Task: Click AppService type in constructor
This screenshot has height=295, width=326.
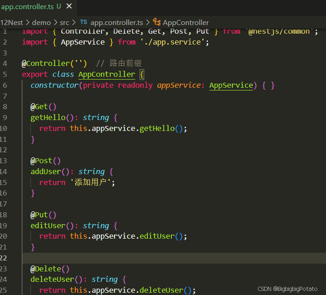Action: point(231,85)
